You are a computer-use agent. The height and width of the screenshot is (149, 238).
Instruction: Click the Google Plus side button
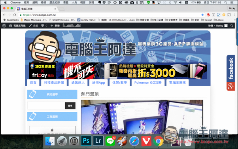tap(231, 87)
